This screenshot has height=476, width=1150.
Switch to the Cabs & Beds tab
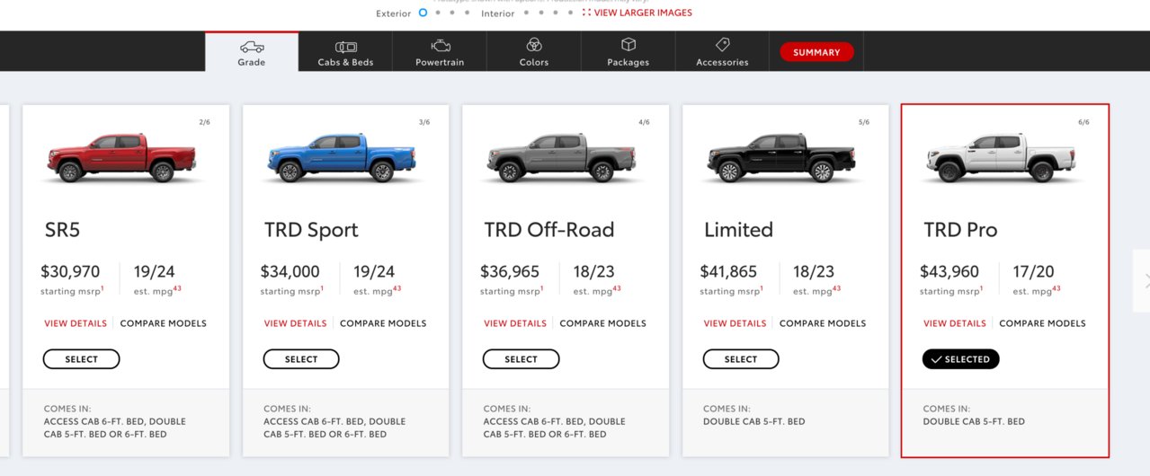pyautogui.click(x=346, y=52)
